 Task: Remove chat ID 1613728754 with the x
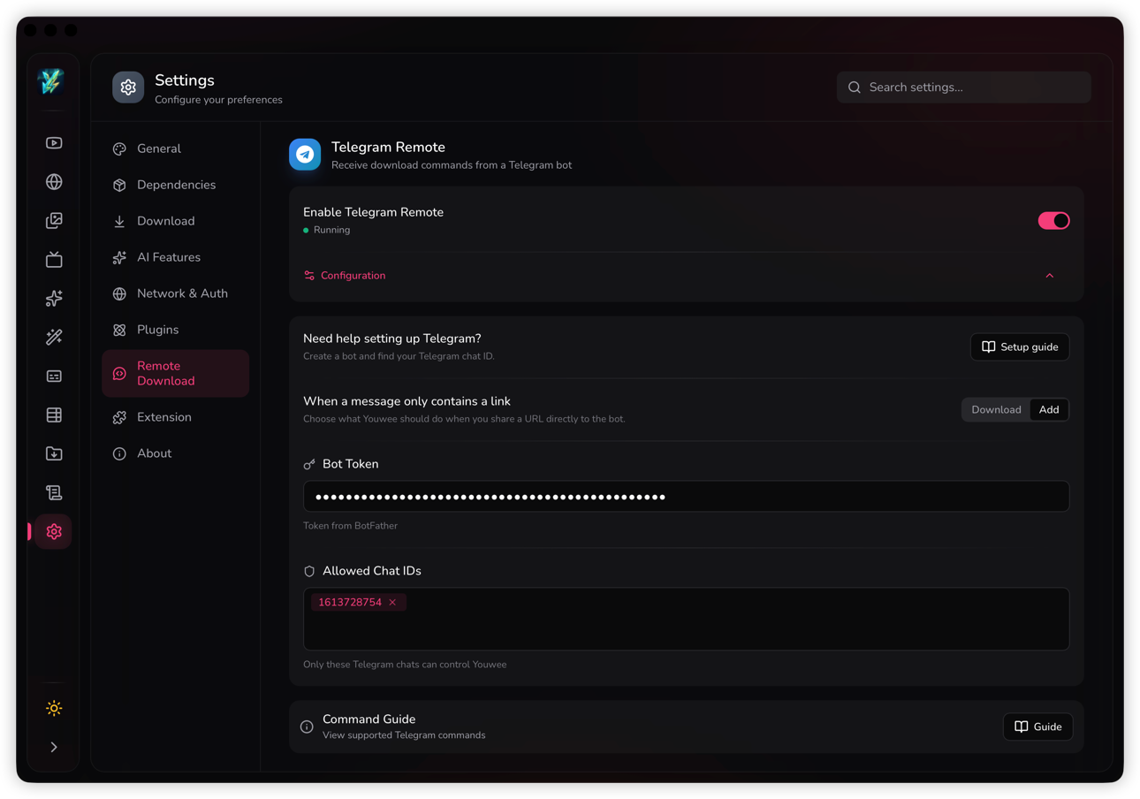[392, 602]
